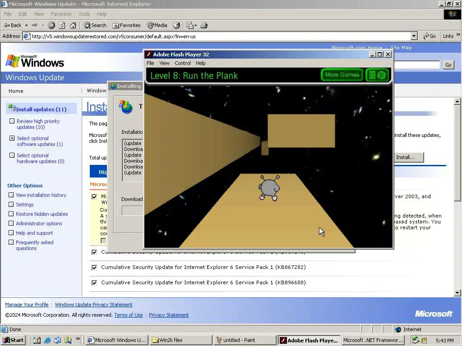The width and height of the screenshot is (462, 346).
Task: Click the page scrollbar down arrow
Action: (457, 292)
